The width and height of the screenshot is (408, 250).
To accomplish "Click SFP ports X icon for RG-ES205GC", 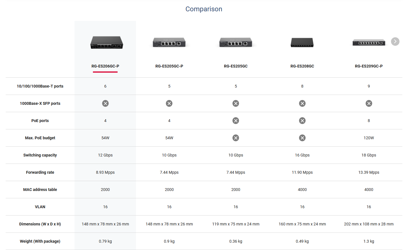I will 236,103.
